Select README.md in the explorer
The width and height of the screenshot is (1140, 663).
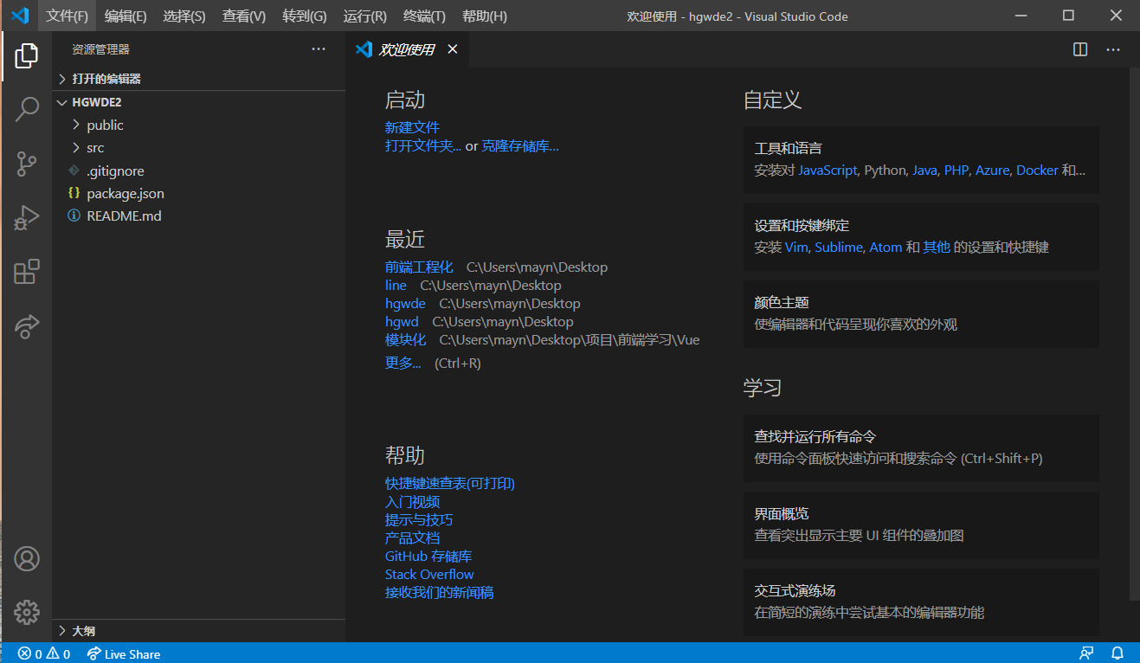point(122,216)
